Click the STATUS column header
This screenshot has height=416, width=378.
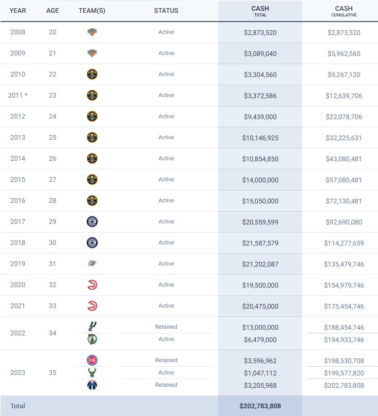166,11
